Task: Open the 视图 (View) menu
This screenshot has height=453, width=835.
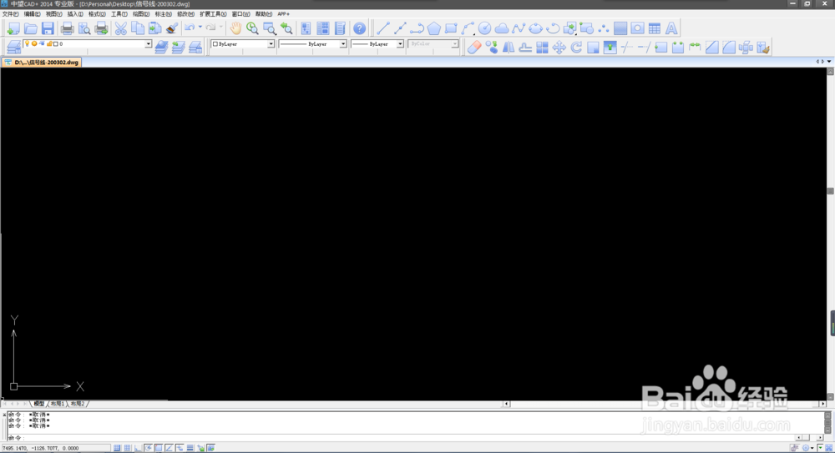Action: point(53,14)
